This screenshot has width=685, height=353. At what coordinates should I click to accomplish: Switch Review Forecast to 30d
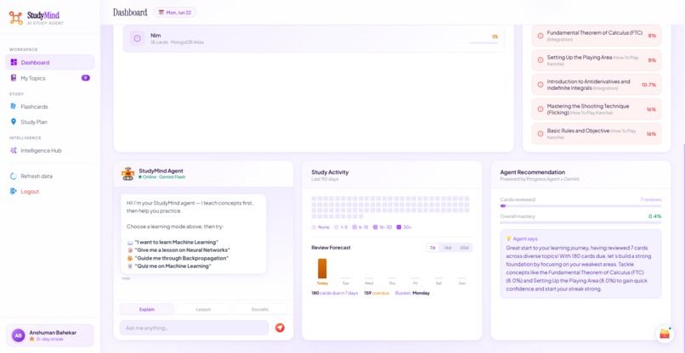click(x=464, y=248)
